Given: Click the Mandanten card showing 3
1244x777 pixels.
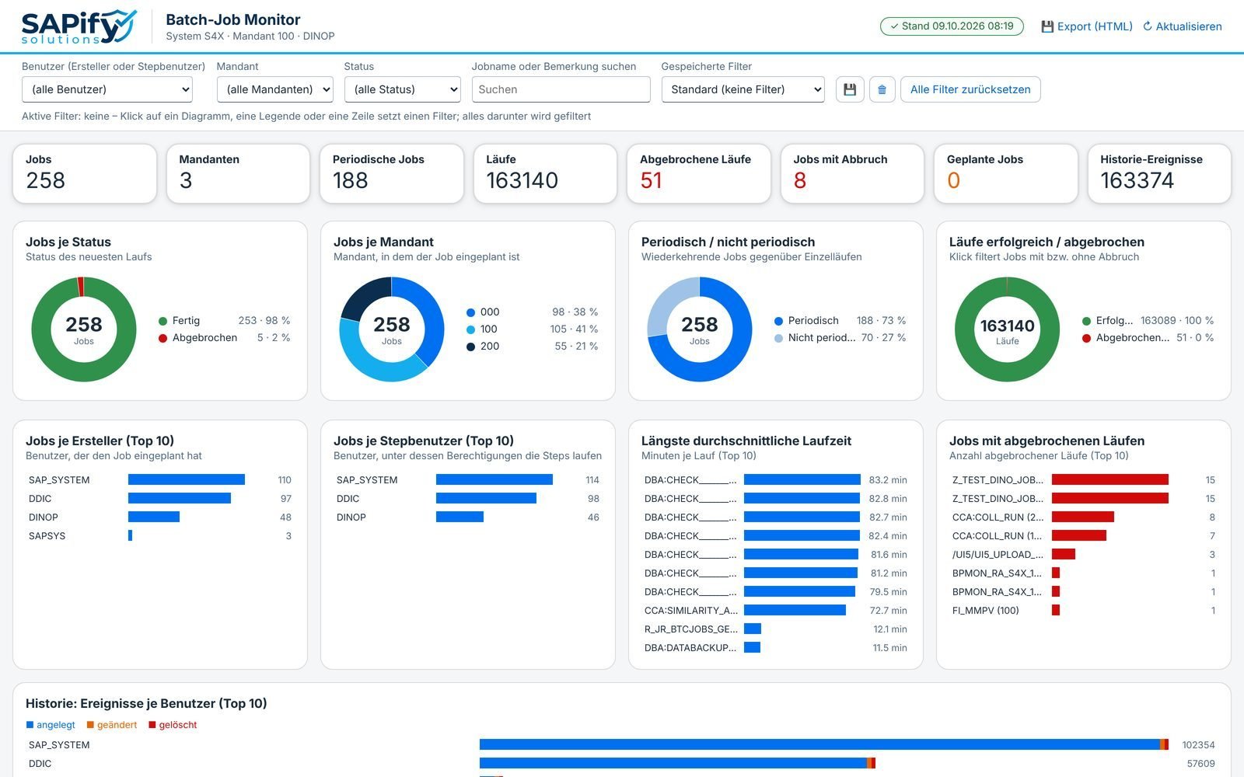Looking at the screenshot, I should [238, 173].
